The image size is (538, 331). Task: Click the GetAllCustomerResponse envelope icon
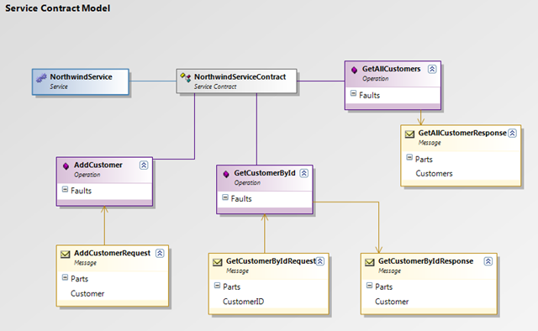pyautogui.click(x=409, y=134)
